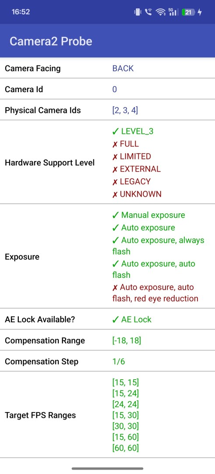This screenshot has width=215, height=474.
Task: Click the Camera2 Probe title
Action: (51, 41)
